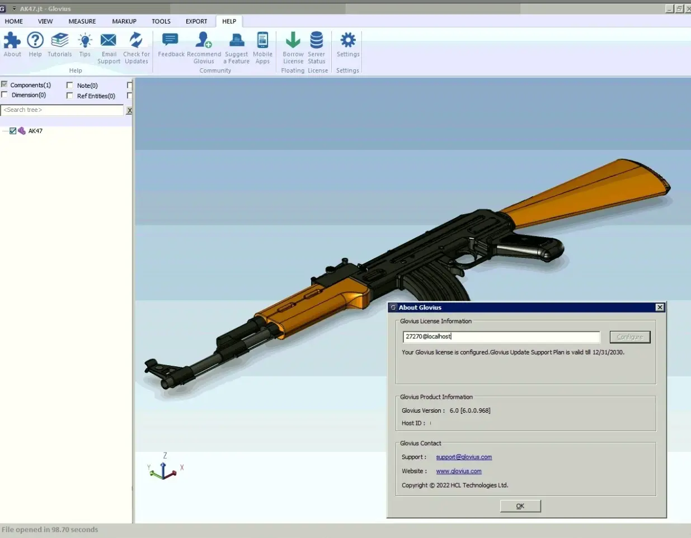Image resolution: width=691 pixels, height=538 pixels.
Task: Open Settings gear in ribbon
Action: 348,41
